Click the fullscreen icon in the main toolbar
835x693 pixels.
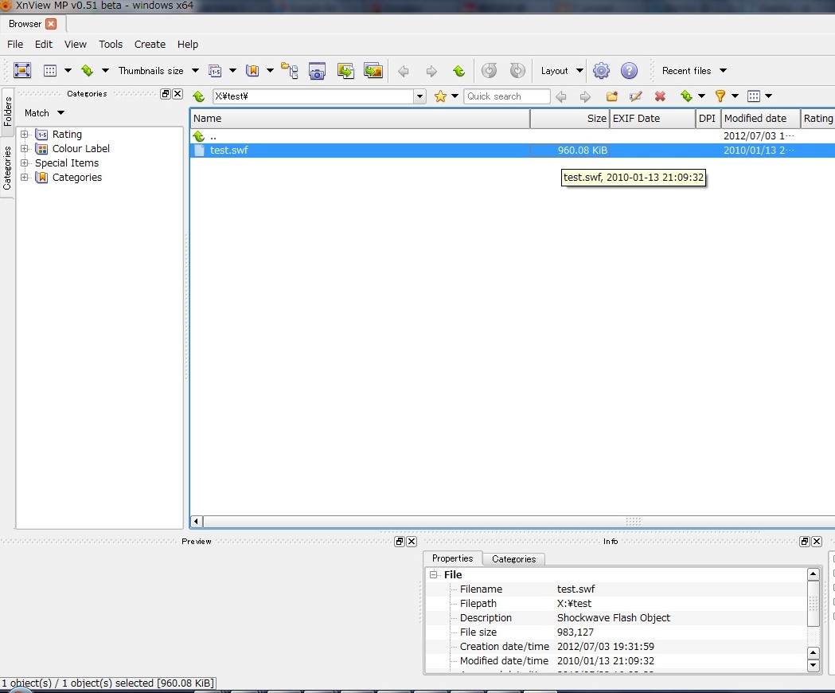point(22,70)
